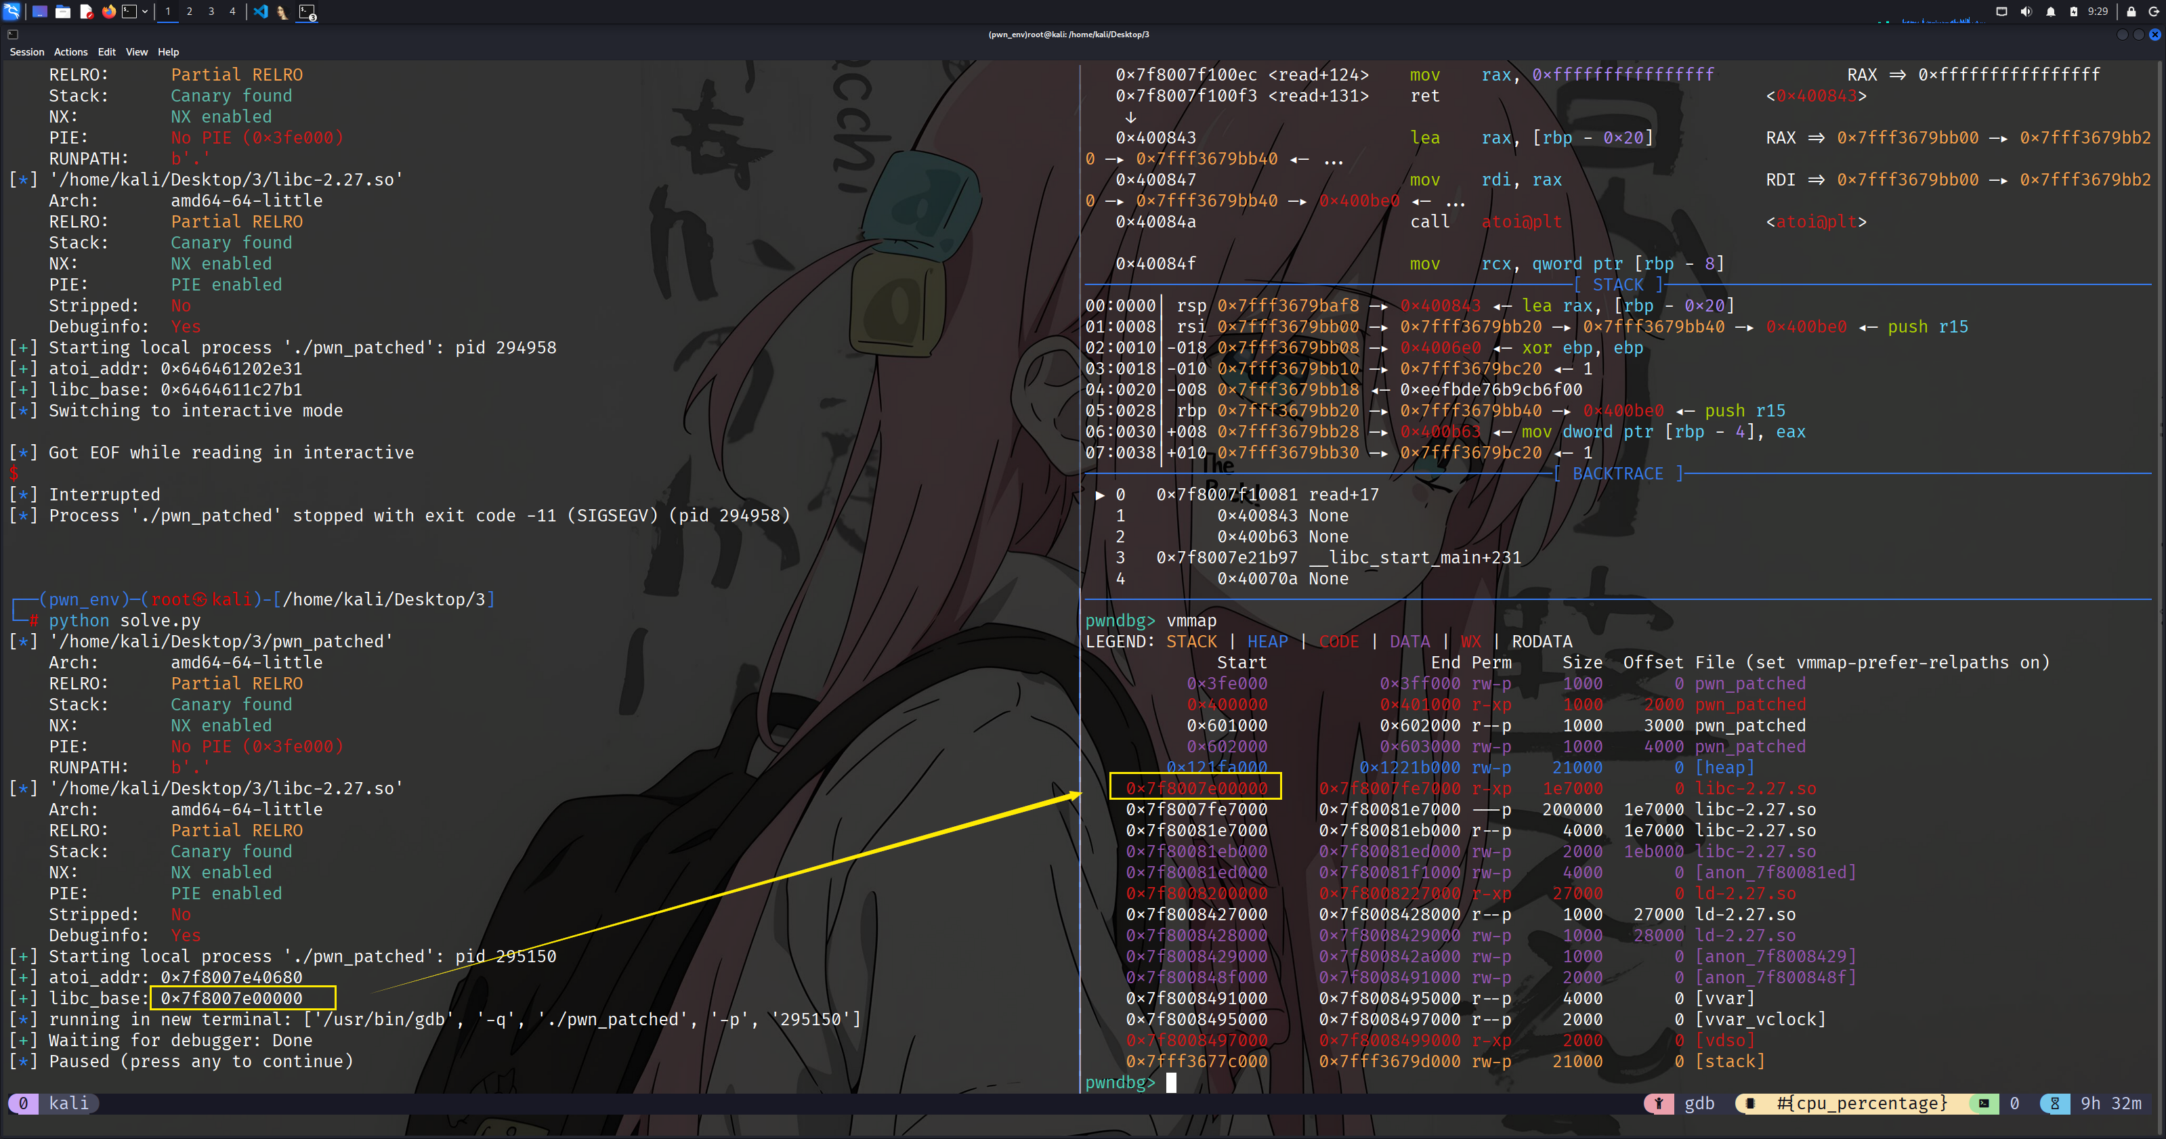This screenshot has width=2166, height=1139.
Task: Click '[stack]' entry in vmmap output
Action: tap(1730, 1062)
